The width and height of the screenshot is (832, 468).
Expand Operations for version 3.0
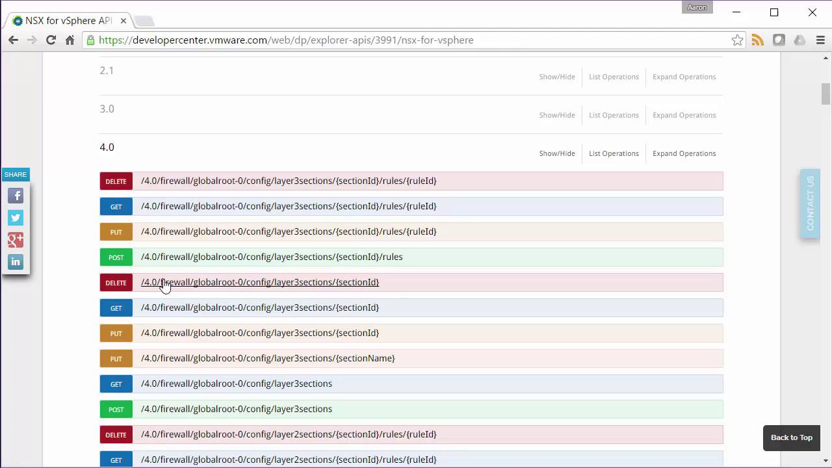[684, 115]
